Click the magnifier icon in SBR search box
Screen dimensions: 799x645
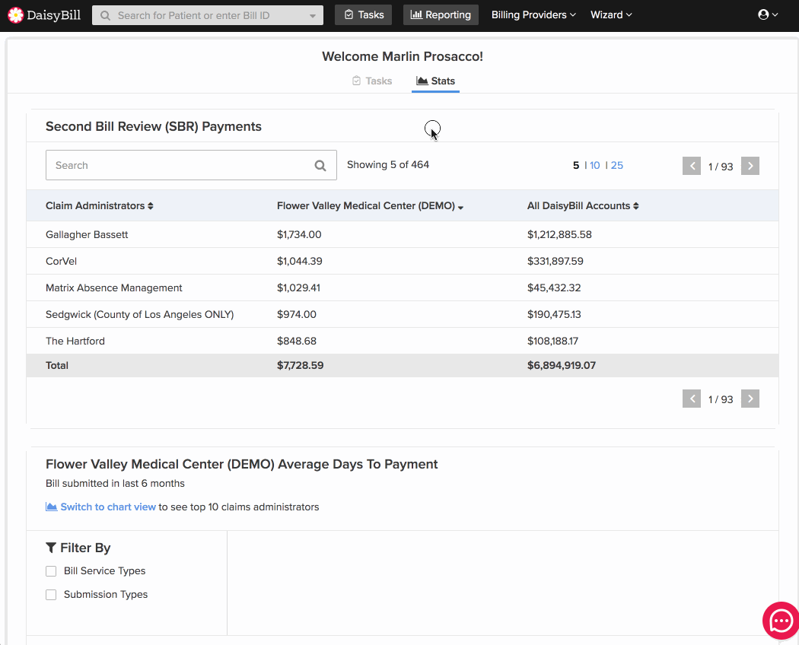(x=320, y=166)
